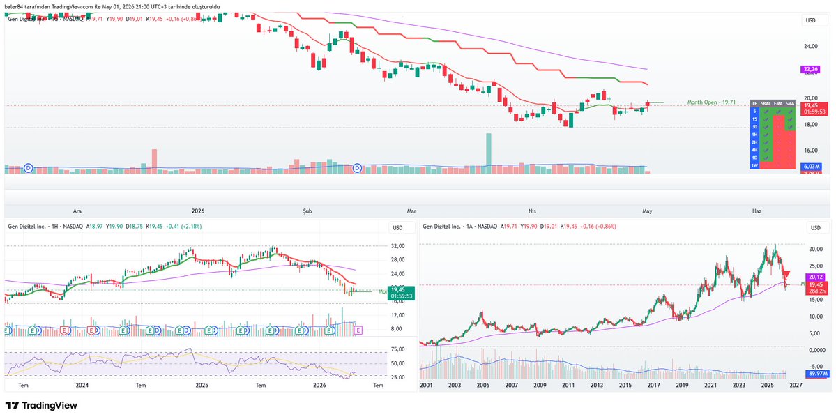Image resolution: width=836 pixels, height=419 pixels.
Task: Click the D dividend marker between Şub and Mar
Action: pyautogui.click(x=358, y=169)
